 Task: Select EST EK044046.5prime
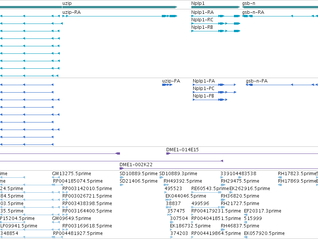186,196
